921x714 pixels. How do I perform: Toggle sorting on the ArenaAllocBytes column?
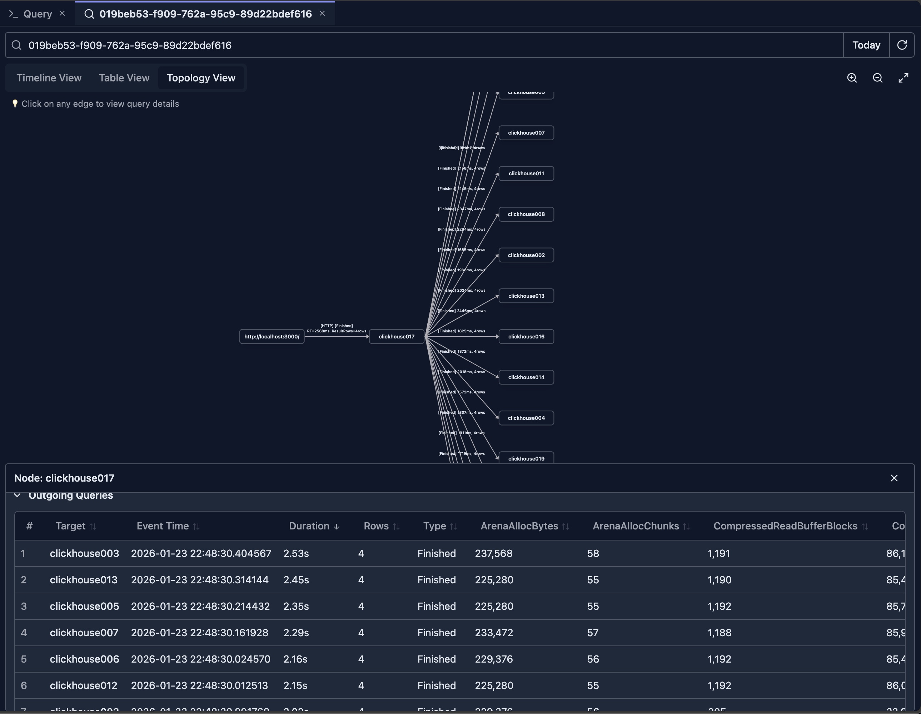pyautogui.click(x=565, y=527)
